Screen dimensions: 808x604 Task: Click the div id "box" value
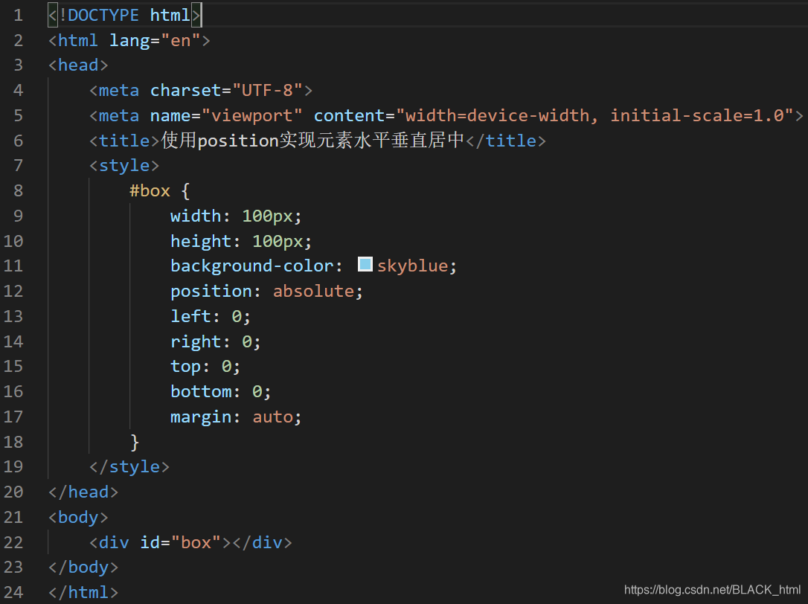coord(195,542)
